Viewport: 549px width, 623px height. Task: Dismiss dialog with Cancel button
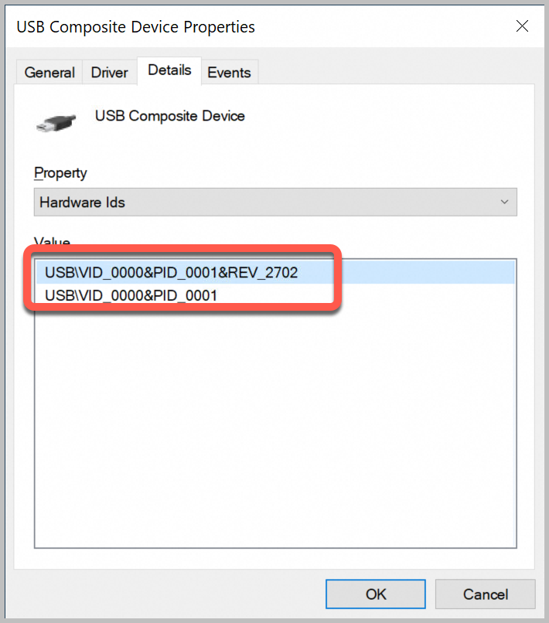click(x=486, y=594)
